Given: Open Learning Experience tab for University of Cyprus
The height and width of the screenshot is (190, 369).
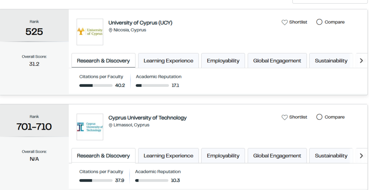Looking at the screenshot, I should coord(169,61).
